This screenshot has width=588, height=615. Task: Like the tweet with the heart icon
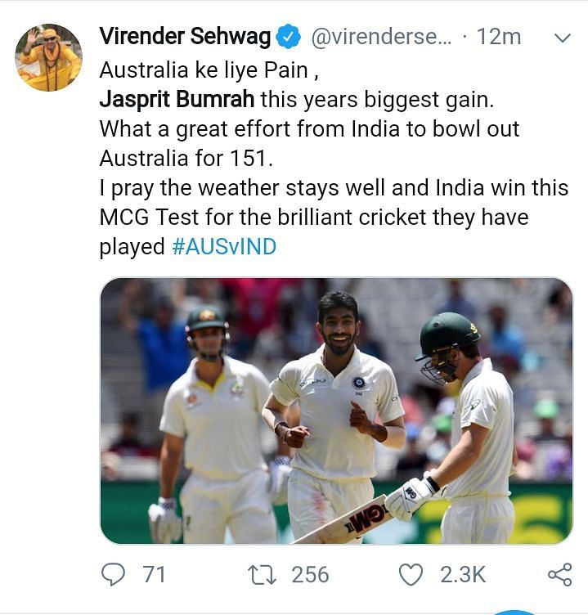tap(411, 574)
